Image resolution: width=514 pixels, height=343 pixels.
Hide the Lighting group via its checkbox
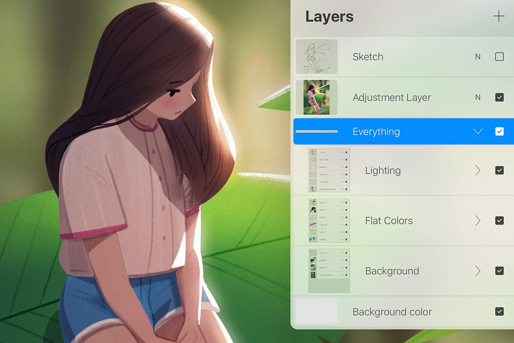(499, 170)
